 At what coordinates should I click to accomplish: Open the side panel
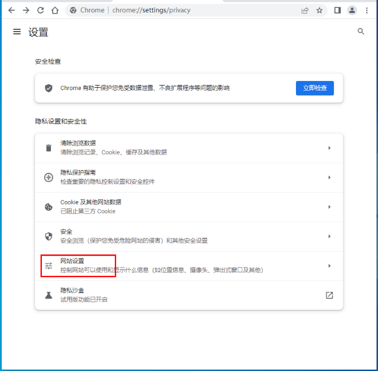[x=337, y=10]
